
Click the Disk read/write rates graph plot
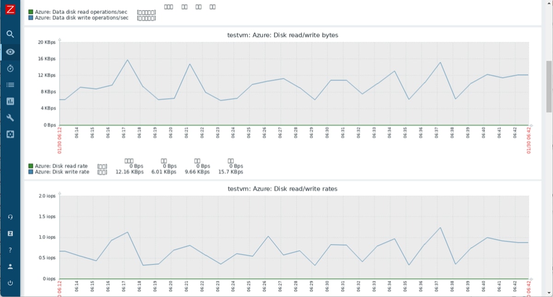pyautogui.click(x=294, y=237)
